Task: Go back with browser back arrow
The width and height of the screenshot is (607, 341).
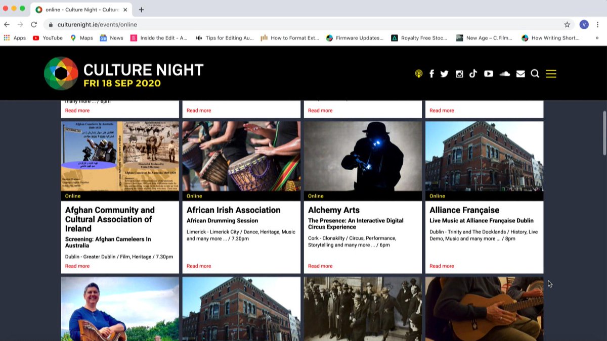Action: (7, 24)
